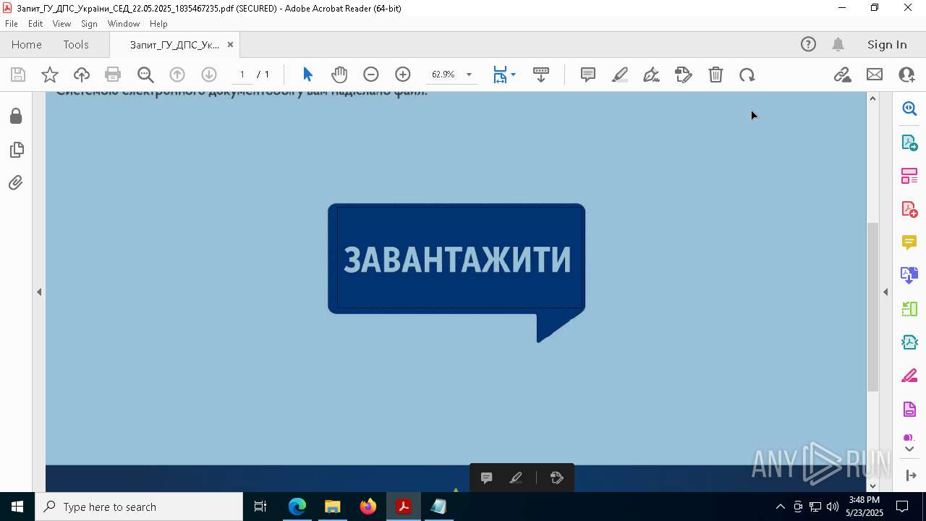Image resolution: width=926 pixels, height=521 pixels.
Task: Activate the Hand pan tool
Action: (x=339, y=75)
